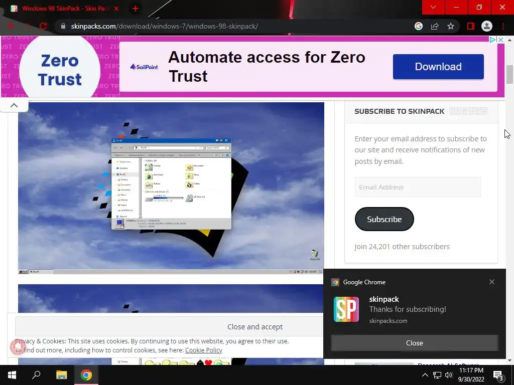Click the Google icon in address bar

(418, 26)
